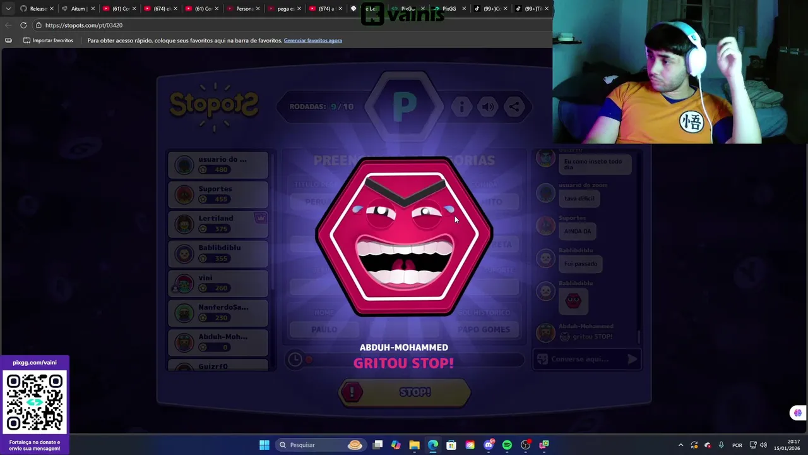
Task: Close the 'Aitum' tab
Action: [92, 9]
